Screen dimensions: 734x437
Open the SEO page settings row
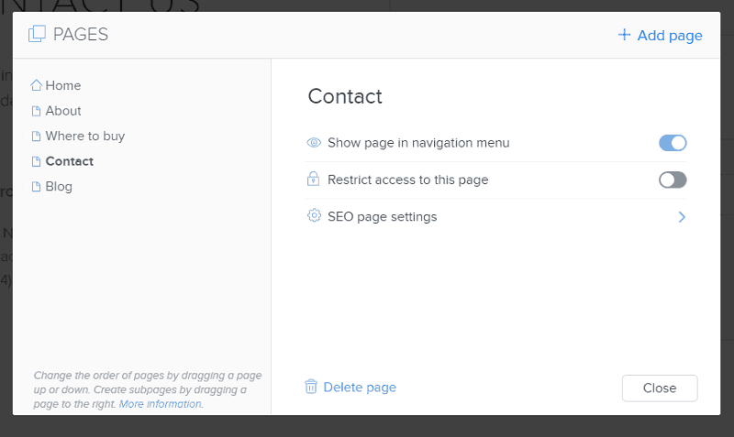(x=496, y=217)
